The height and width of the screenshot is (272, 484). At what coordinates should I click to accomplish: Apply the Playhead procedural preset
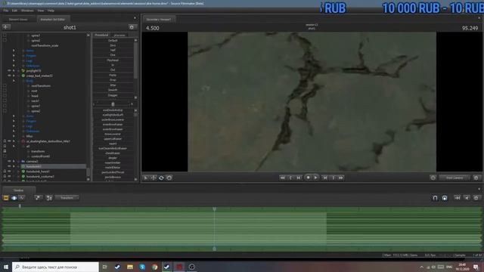tap(113, 60)
